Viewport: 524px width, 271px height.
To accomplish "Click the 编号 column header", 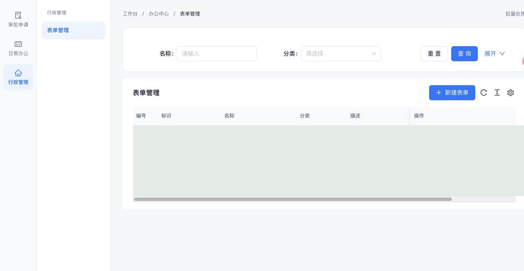I will pos(141,116).
